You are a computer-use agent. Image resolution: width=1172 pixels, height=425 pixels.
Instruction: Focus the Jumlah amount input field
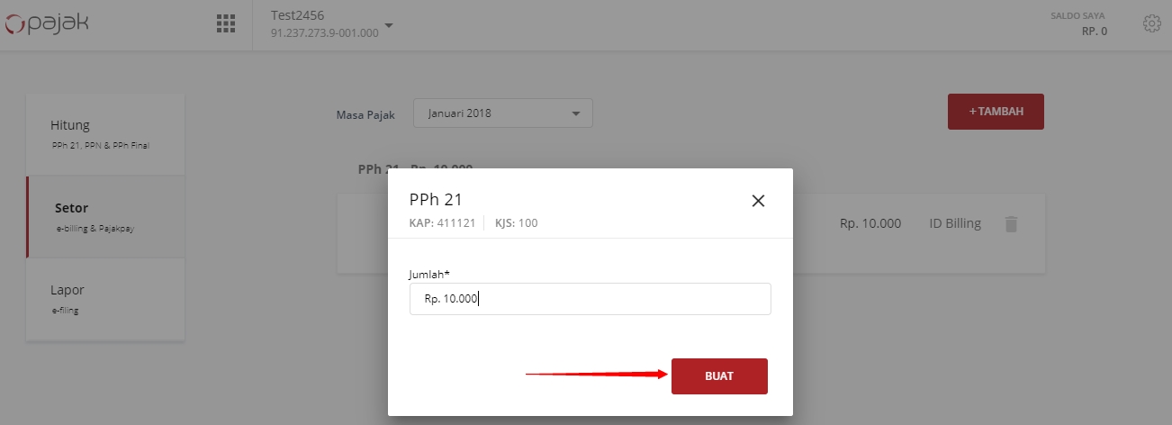pyautogui.click(x=591, y=299)
